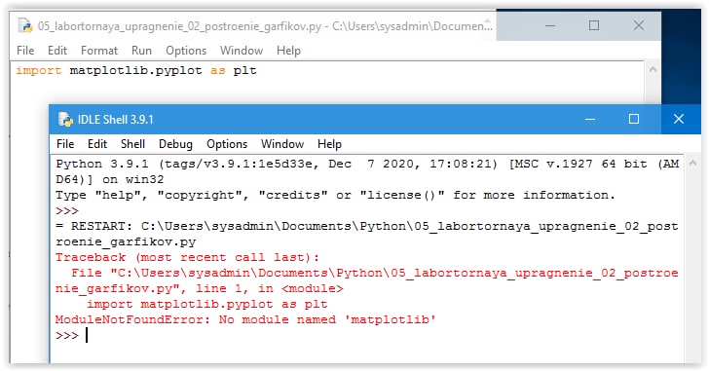Viewport: 709px width, 371px height.
Task: Close the IDLE Shell window
Action: coord(679,120)
